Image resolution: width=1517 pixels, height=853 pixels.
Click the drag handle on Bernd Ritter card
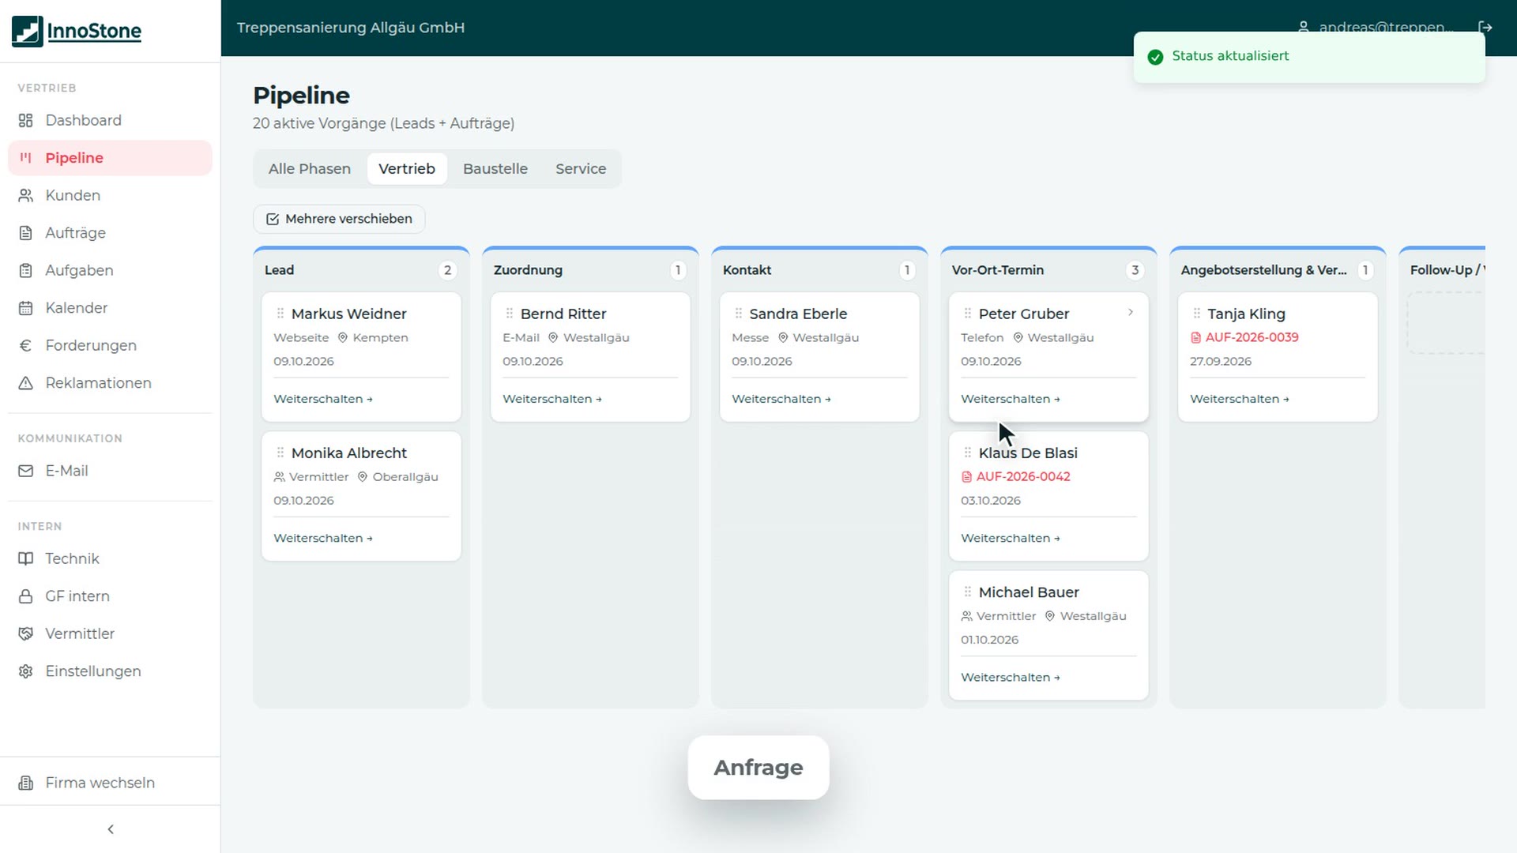510,314
